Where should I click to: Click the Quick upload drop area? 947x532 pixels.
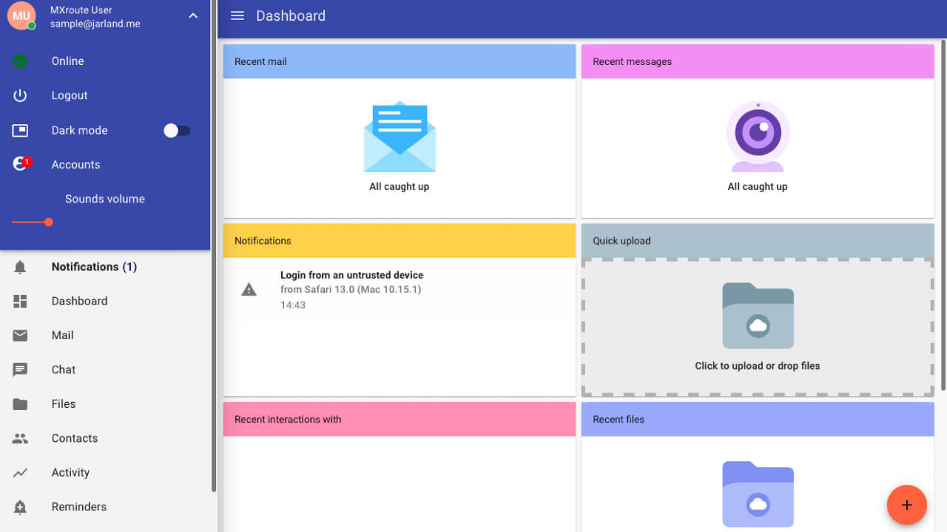(757, 327)
